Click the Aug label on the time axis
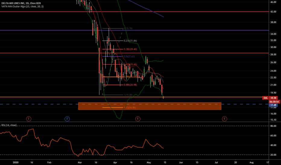This screenshot has width=281, height=165. point(252,163)
